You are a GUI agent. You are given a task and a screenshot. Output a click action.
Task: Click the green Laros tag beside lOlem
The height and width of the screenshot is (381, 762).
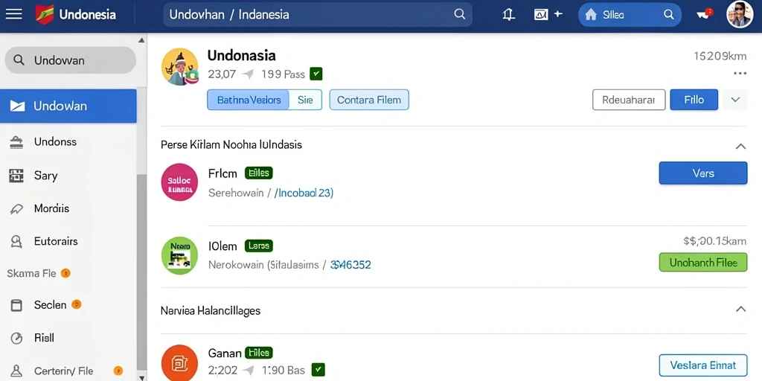pyautogui.click(x=258, y=246)
